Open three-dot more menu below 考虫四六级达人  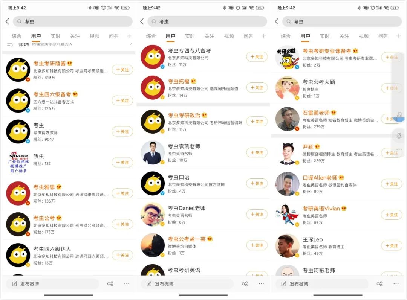pyautogui.click(x=127, y=284)
